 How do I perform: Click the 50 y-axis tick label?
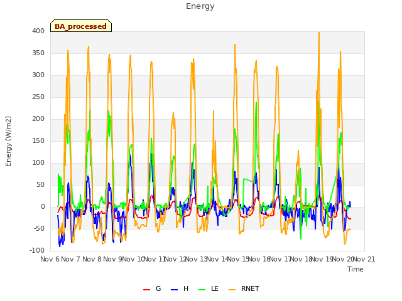tap(40, 185)
